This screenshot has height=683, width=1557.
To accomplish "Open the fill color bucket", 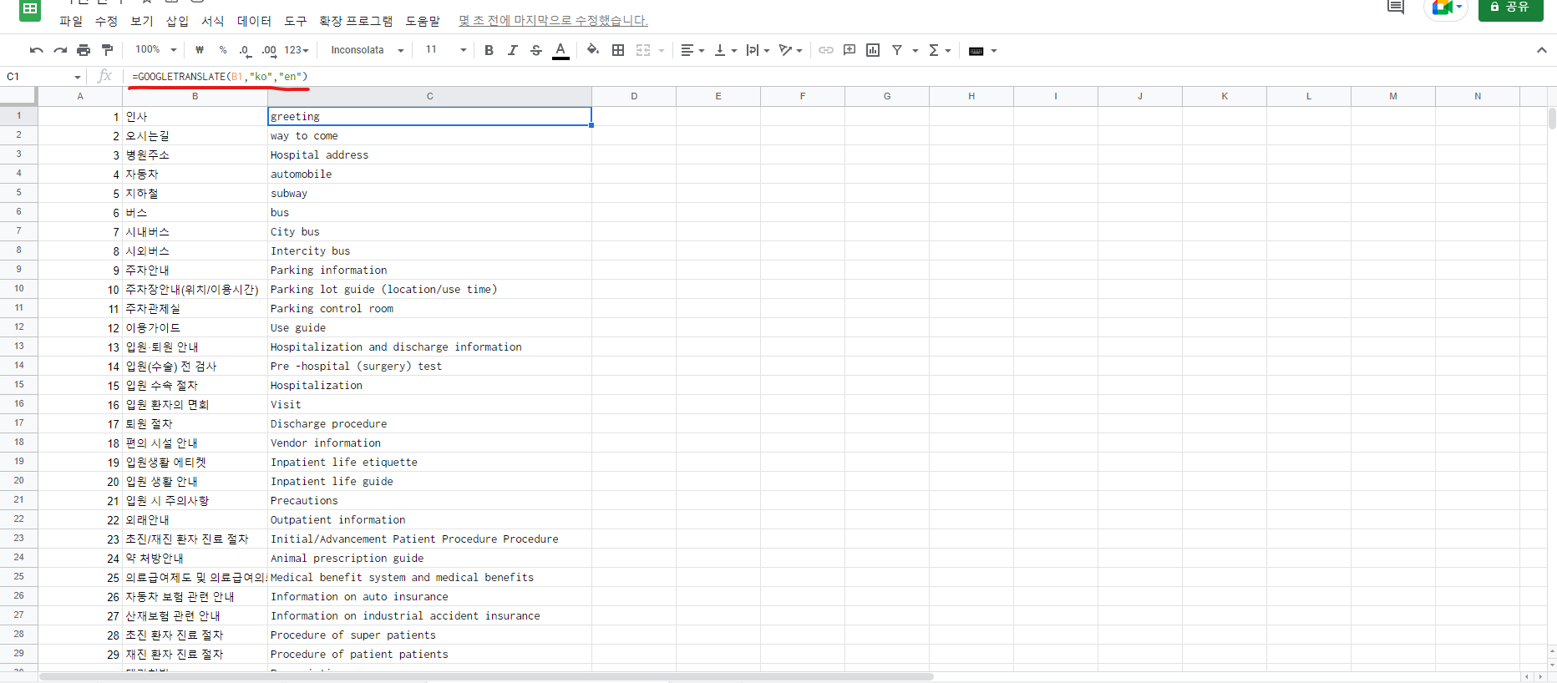I will (593, 50).
